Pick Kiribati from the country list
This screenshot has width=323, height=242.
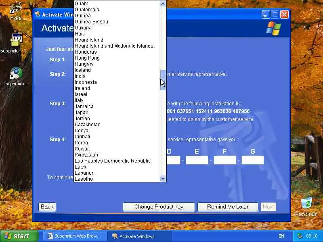point(117,137)
